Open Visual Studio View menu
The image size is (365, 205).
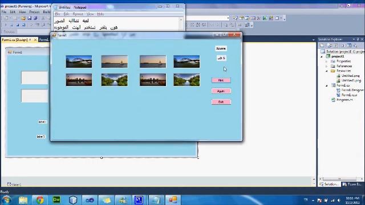coord(22,11)
